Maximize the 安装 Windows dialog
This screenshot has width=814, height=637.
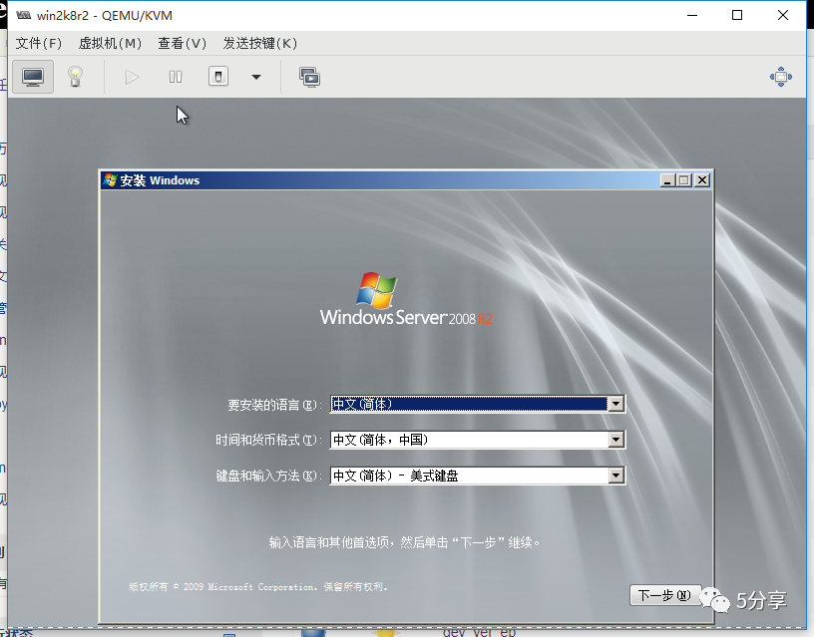pyautogui.click(x=684, y=180)
